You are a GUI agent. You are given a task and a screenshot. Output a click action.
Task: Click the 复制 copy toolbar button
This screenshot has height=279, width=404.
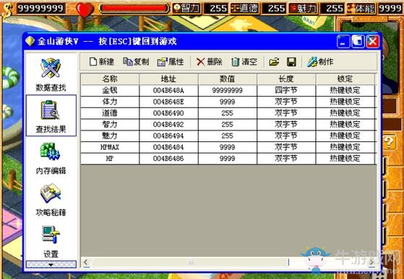(136, 62)
